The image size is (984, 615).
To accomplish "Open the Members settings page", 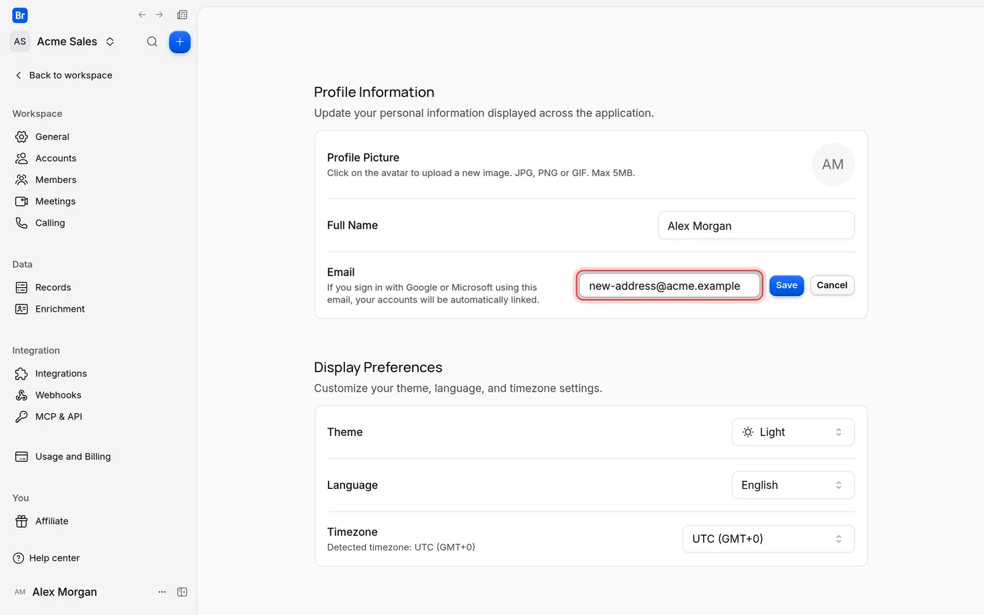I will [55, 180].
